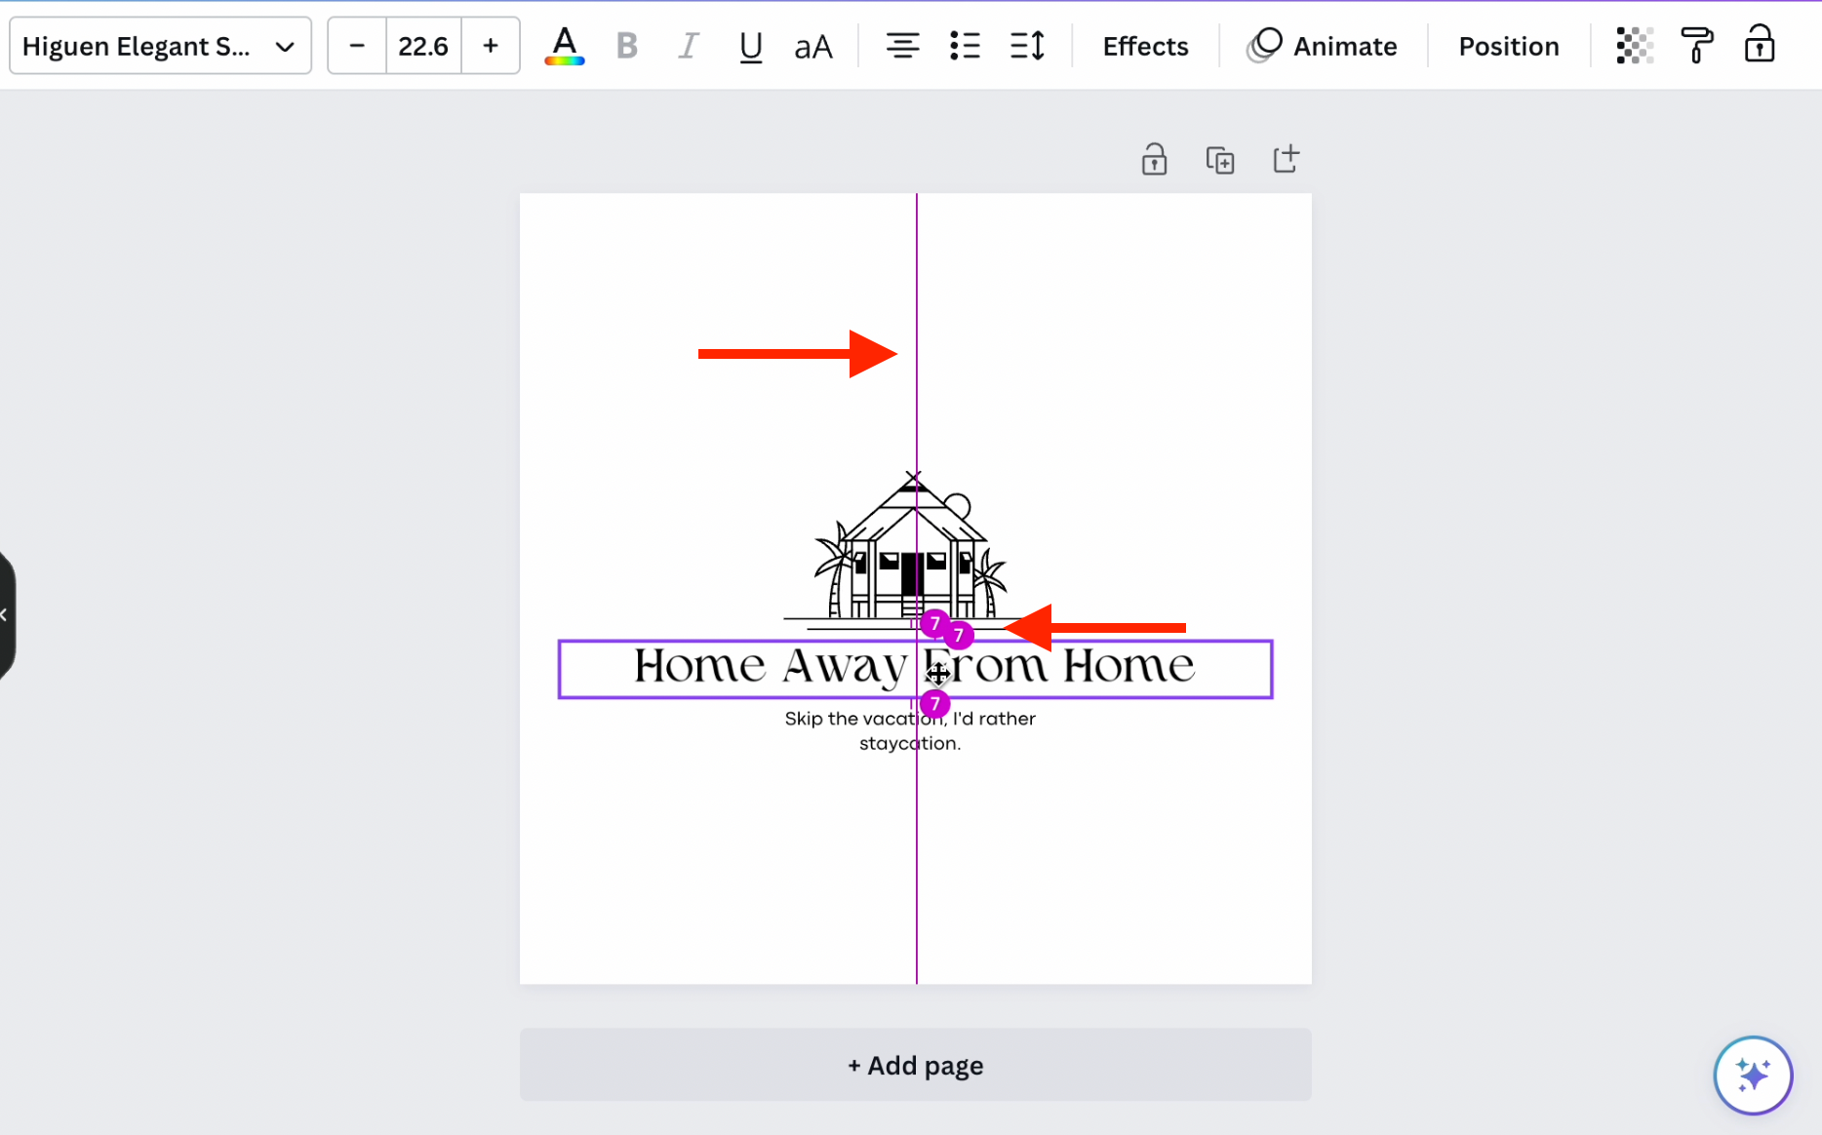Image resolution: width=1822 pixels, height=1135 pixels.
Task: Open the Animate options
Action: (x=1323, y=46)
